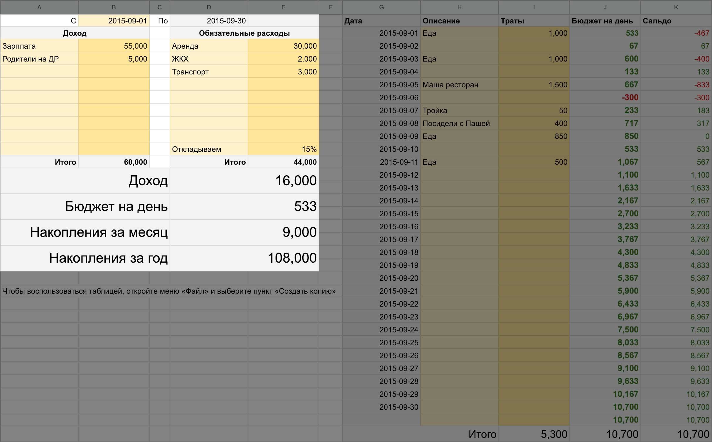Click column header I
Screen dimensions: 712x442
[x=534, y=7]
